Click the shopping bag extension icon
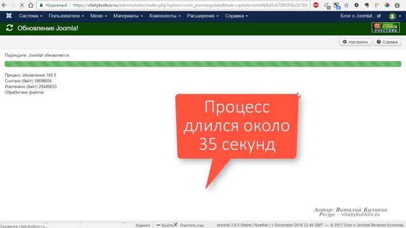Screen dimensions: 406x228 tap(397, 5)
